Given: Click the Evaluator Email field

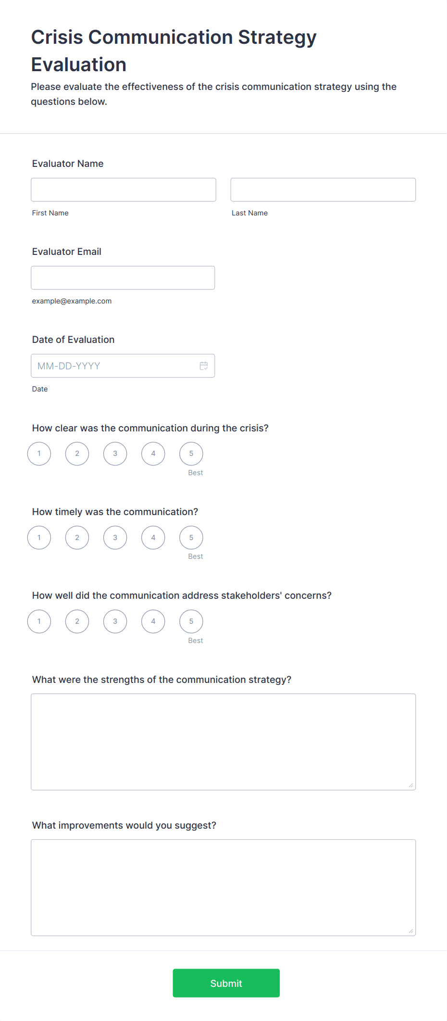Looking at the screenshot, I should click(123, 277).
